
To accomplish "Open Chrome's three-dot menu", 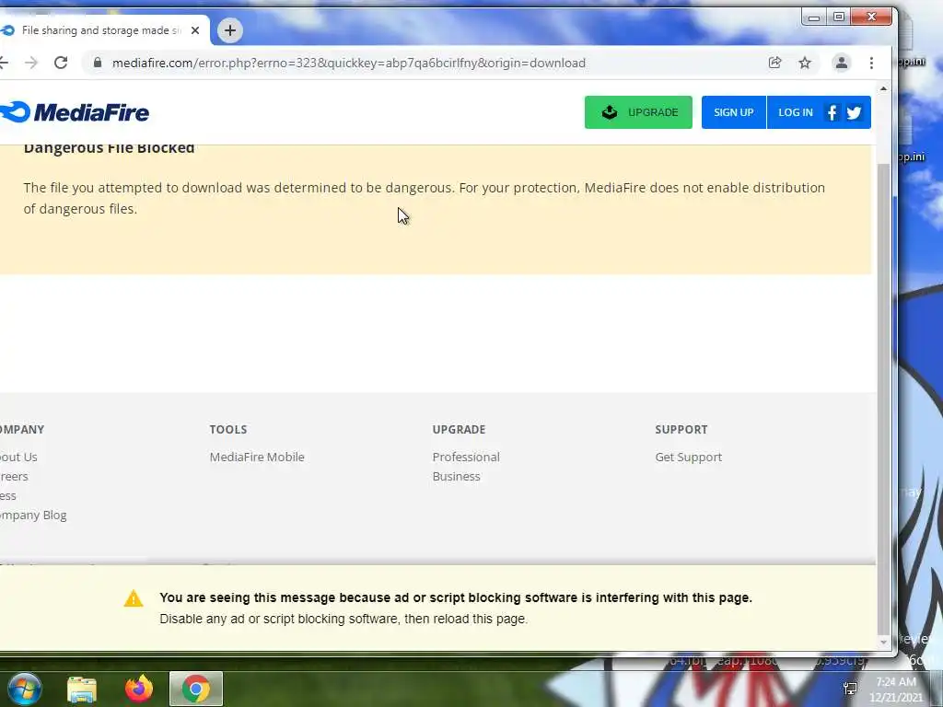I will point(871,63).
